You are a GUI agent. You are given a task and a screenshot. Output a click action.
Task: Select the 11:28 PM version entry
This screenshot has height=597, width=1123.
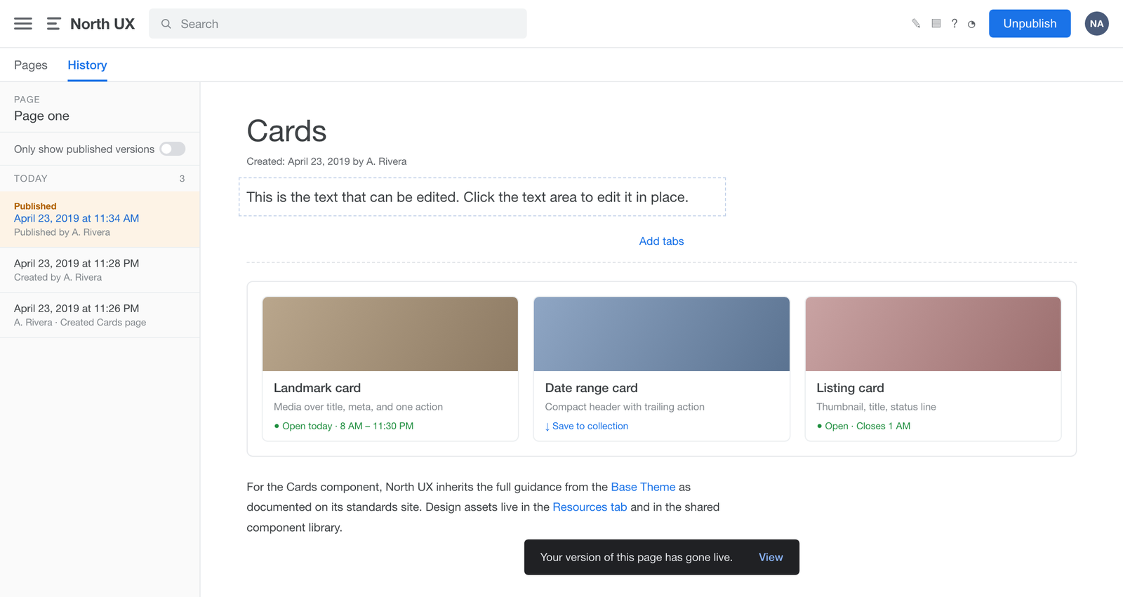tap(100, 270)
